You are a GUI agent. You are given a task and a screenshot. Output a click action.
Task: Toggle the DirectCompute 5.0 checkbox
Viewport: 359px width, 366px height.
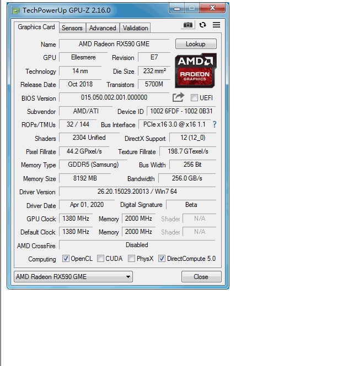pyautogui.click(x=162, y=258)
